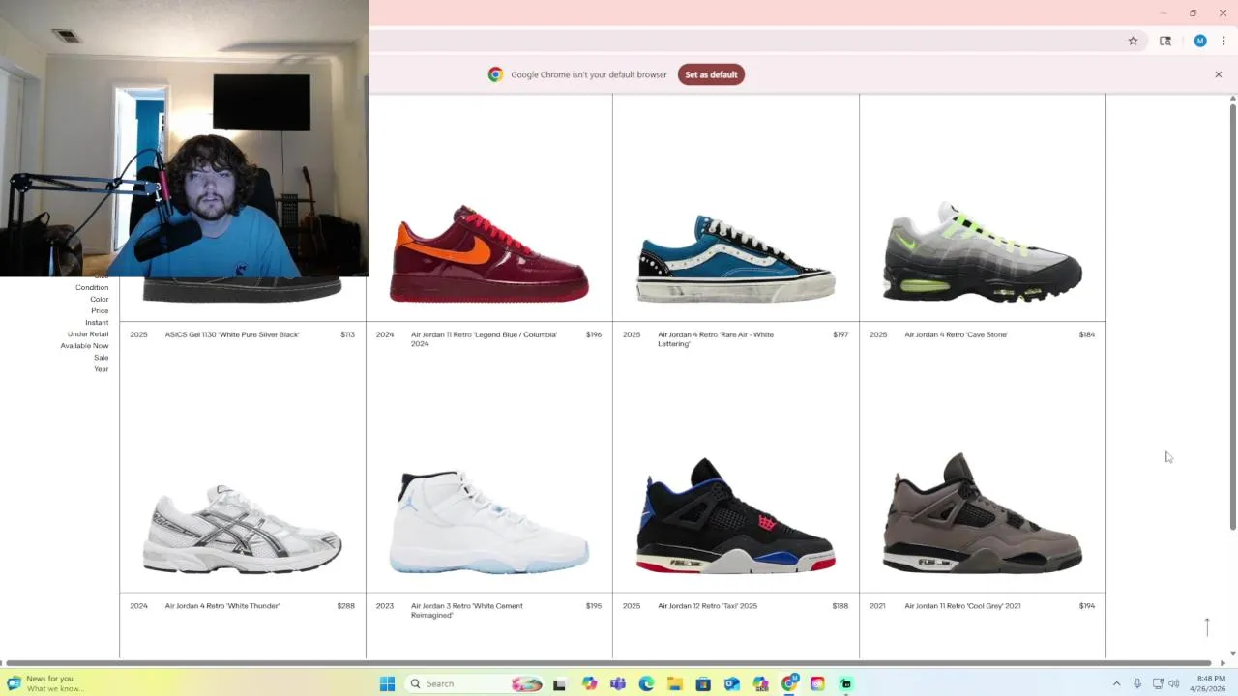This screenshot has width=1238, height=696.
Task: Click Air Jordan 4 Retro 'Rare Air' title
Action: pyautogui.click(x=716, y=339)
